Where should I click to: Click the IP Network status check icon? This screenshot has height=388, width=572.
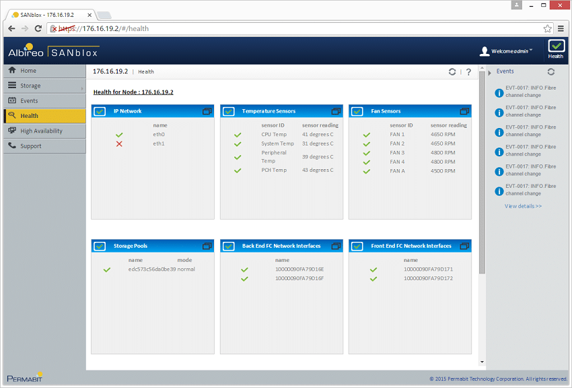(x=100, y=111)
